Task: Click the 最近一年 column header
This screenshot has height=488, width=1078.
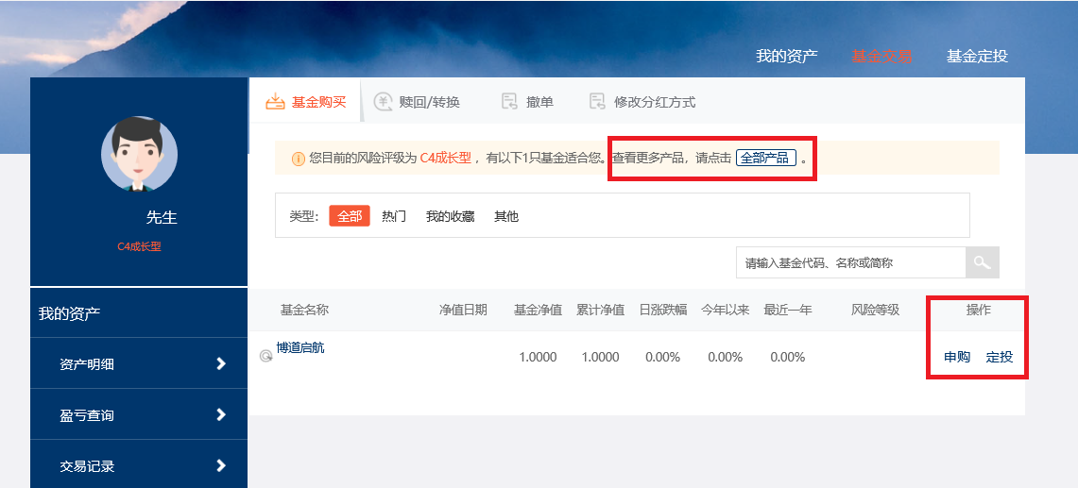Action: click(788, 310)
